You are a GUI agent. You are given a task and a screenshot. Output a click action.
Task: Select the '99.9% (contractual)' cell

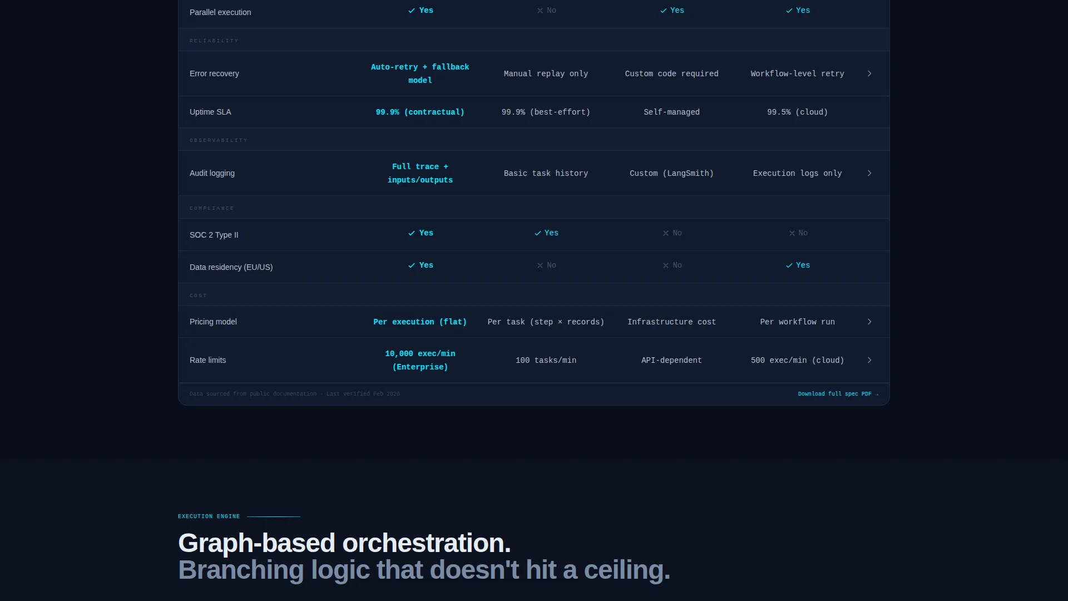420,112
